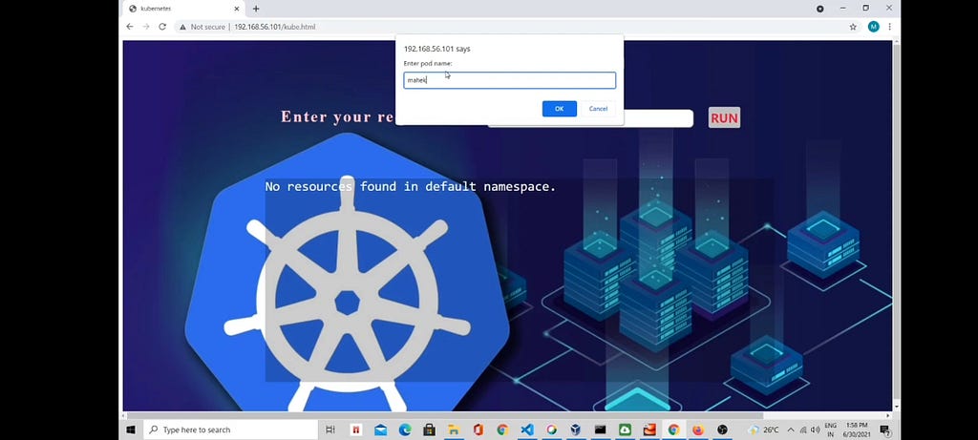Open Task View on the taskbar

tap(330, 430)
